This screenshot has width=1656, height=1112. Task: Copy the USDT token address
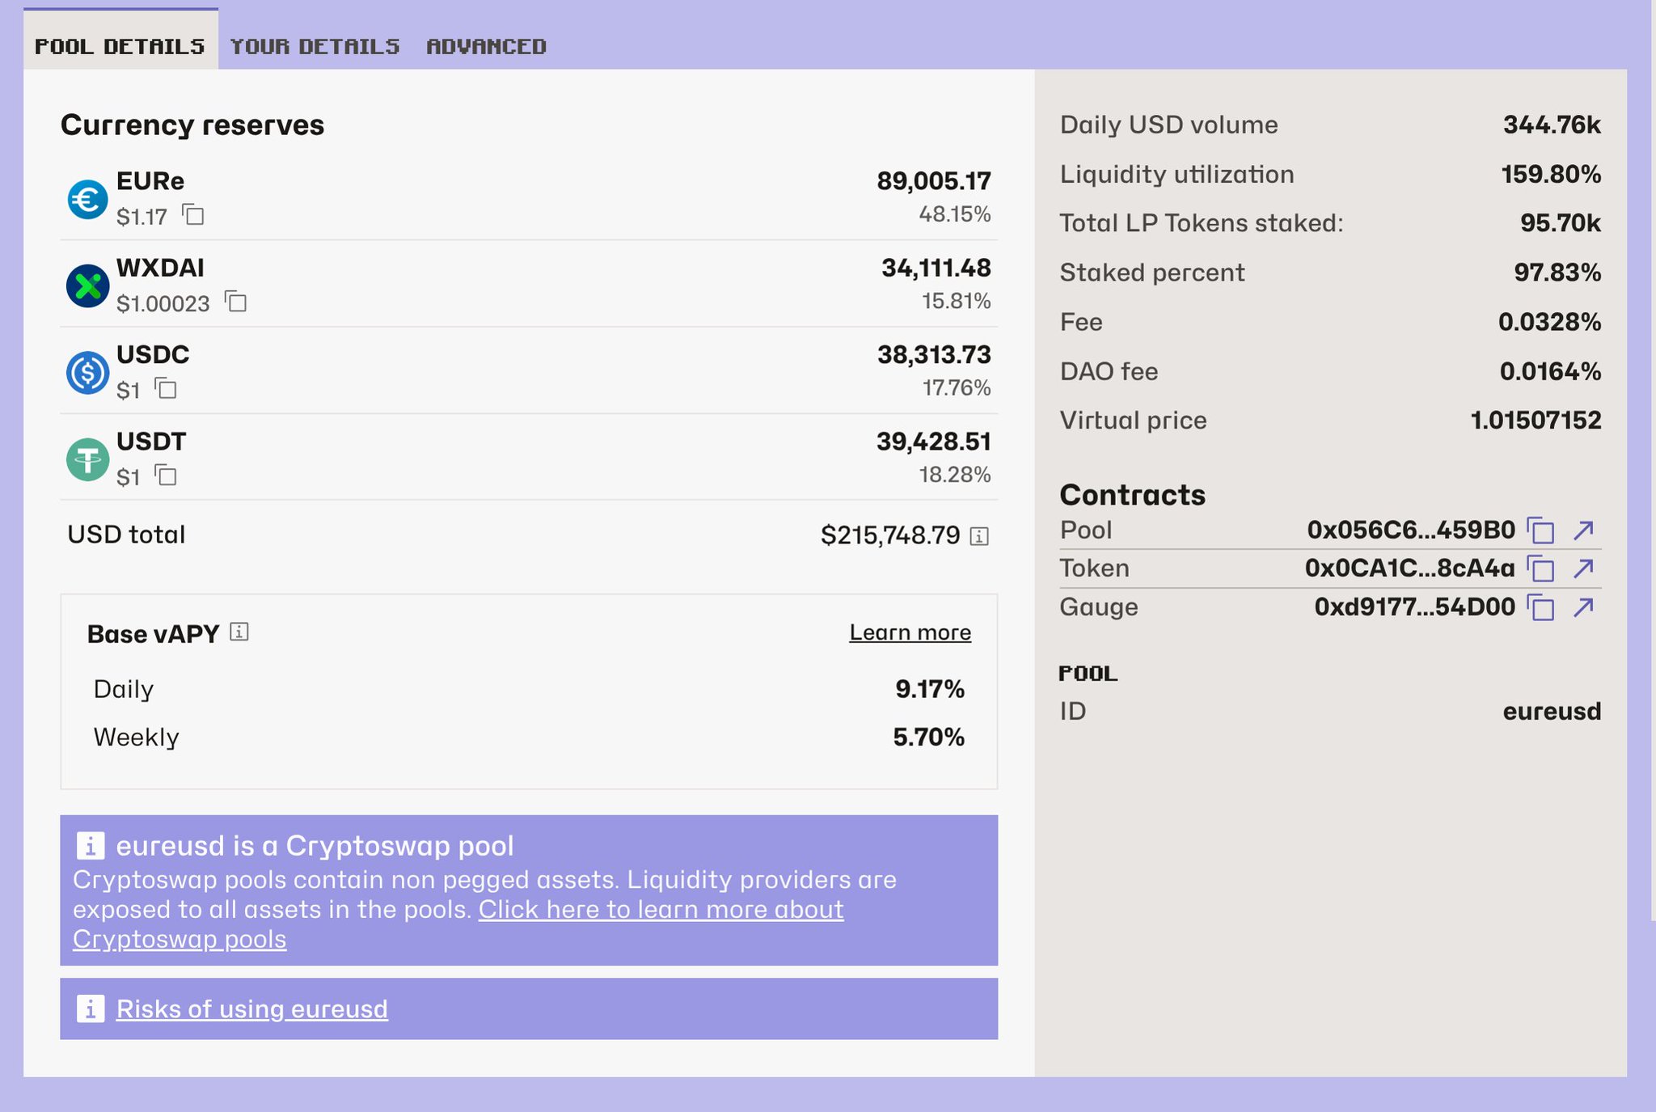pyautogui.click(x=166, y=475)
